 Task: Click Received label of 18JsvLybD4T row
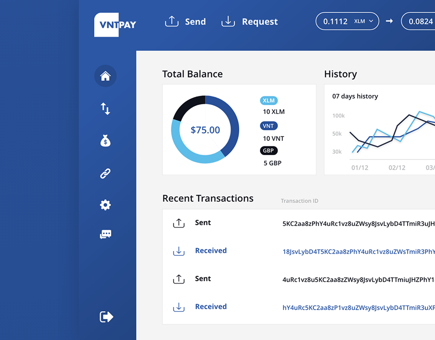point(211,250)
